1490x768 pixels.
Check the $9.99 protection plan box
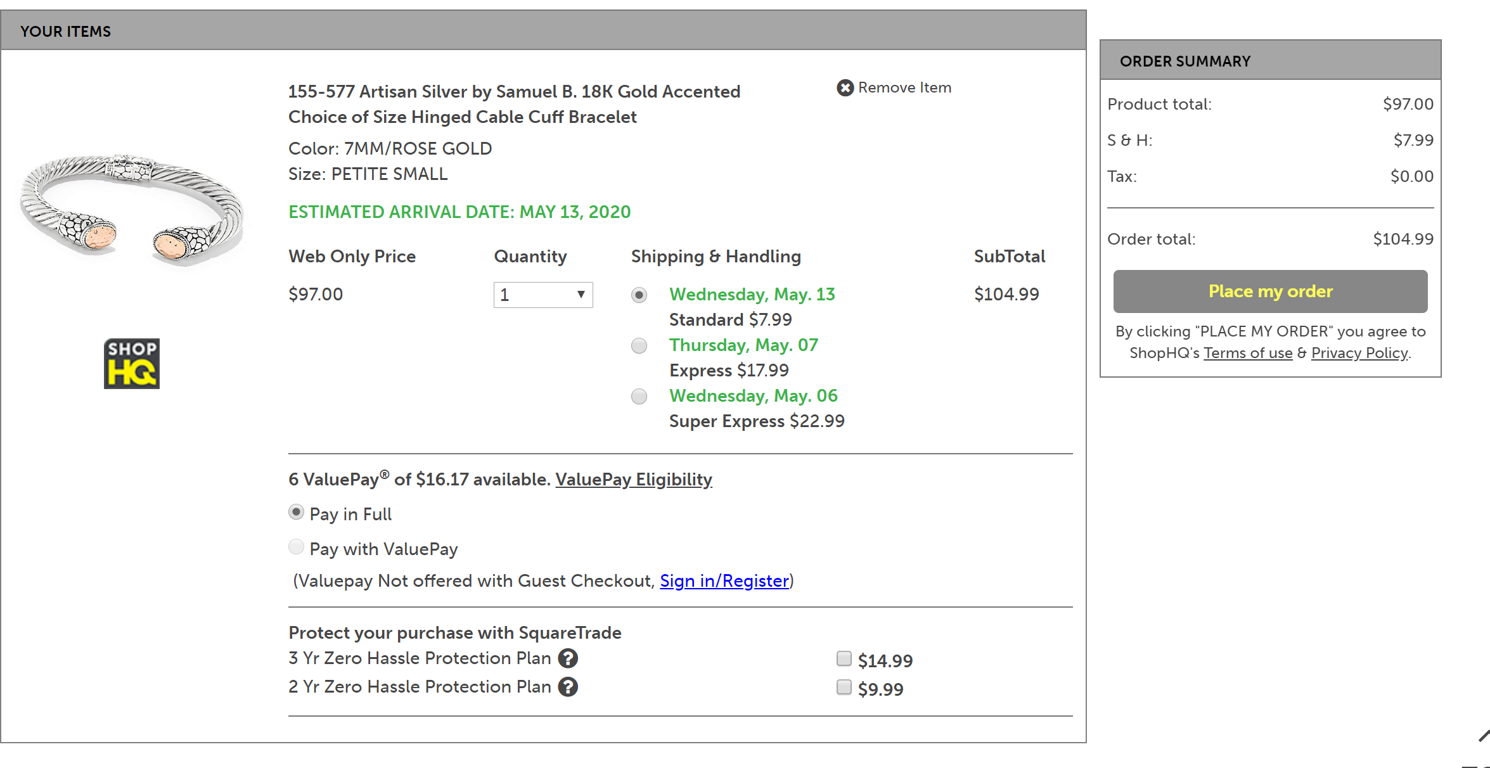pyautogui.click(x=844, y=687)
